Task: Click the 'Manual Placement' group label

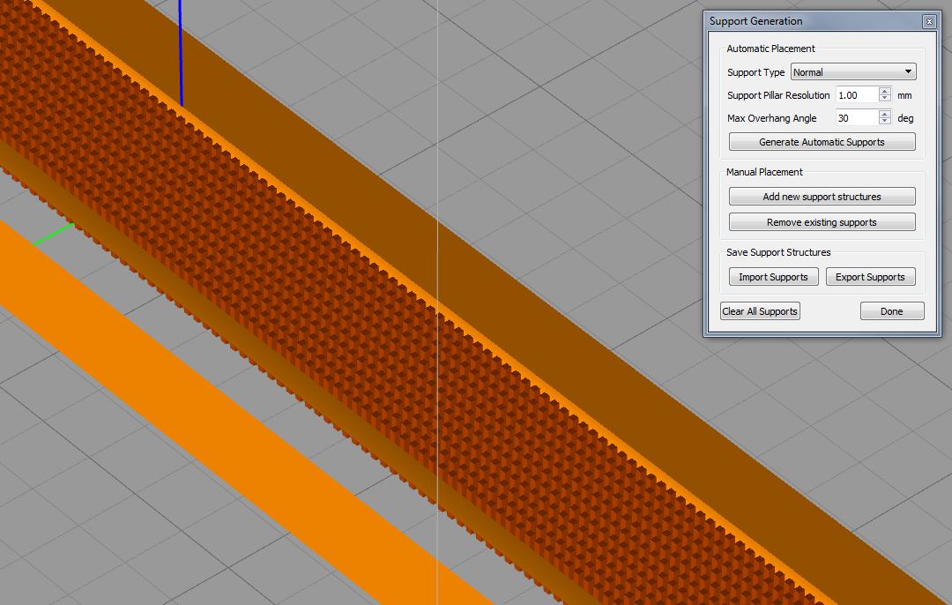Action: [764, 172]
